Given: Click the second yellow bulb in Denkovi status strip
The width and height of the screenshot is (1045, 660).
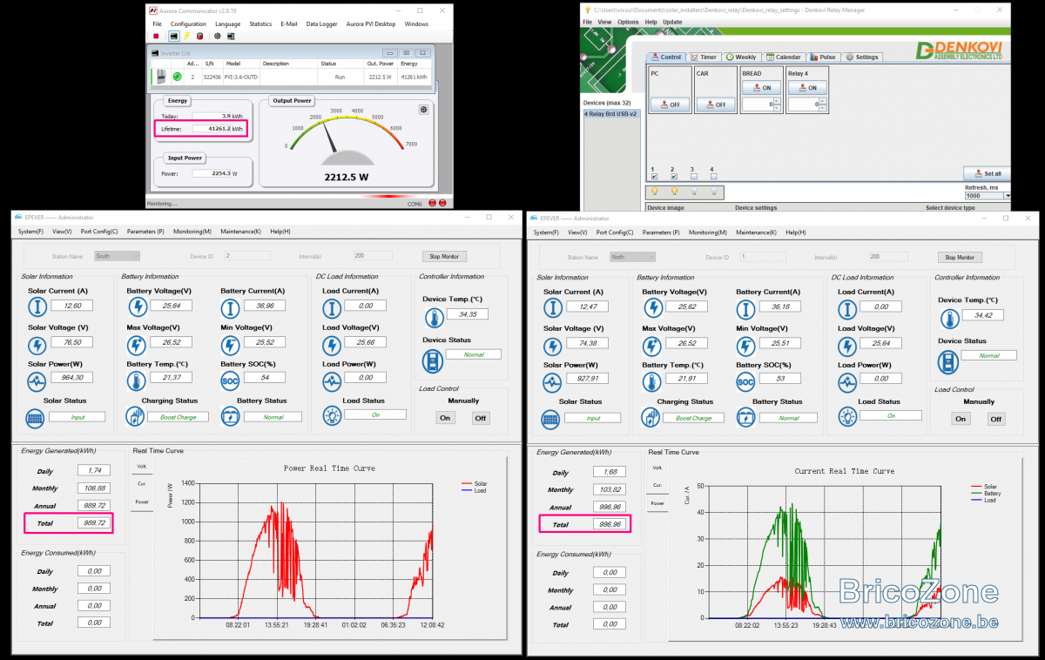Looking at the screenshot, I should point(674,191).
